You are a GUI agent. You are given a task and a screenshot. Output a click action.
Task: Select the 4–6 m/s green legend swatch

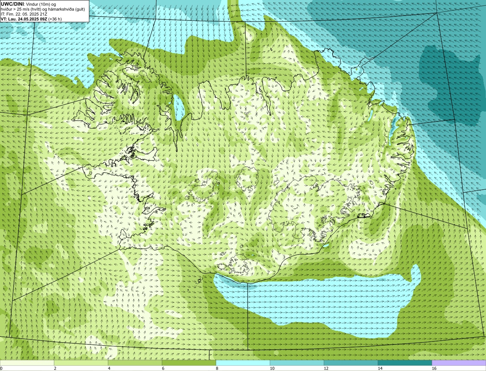coord(135,363)
